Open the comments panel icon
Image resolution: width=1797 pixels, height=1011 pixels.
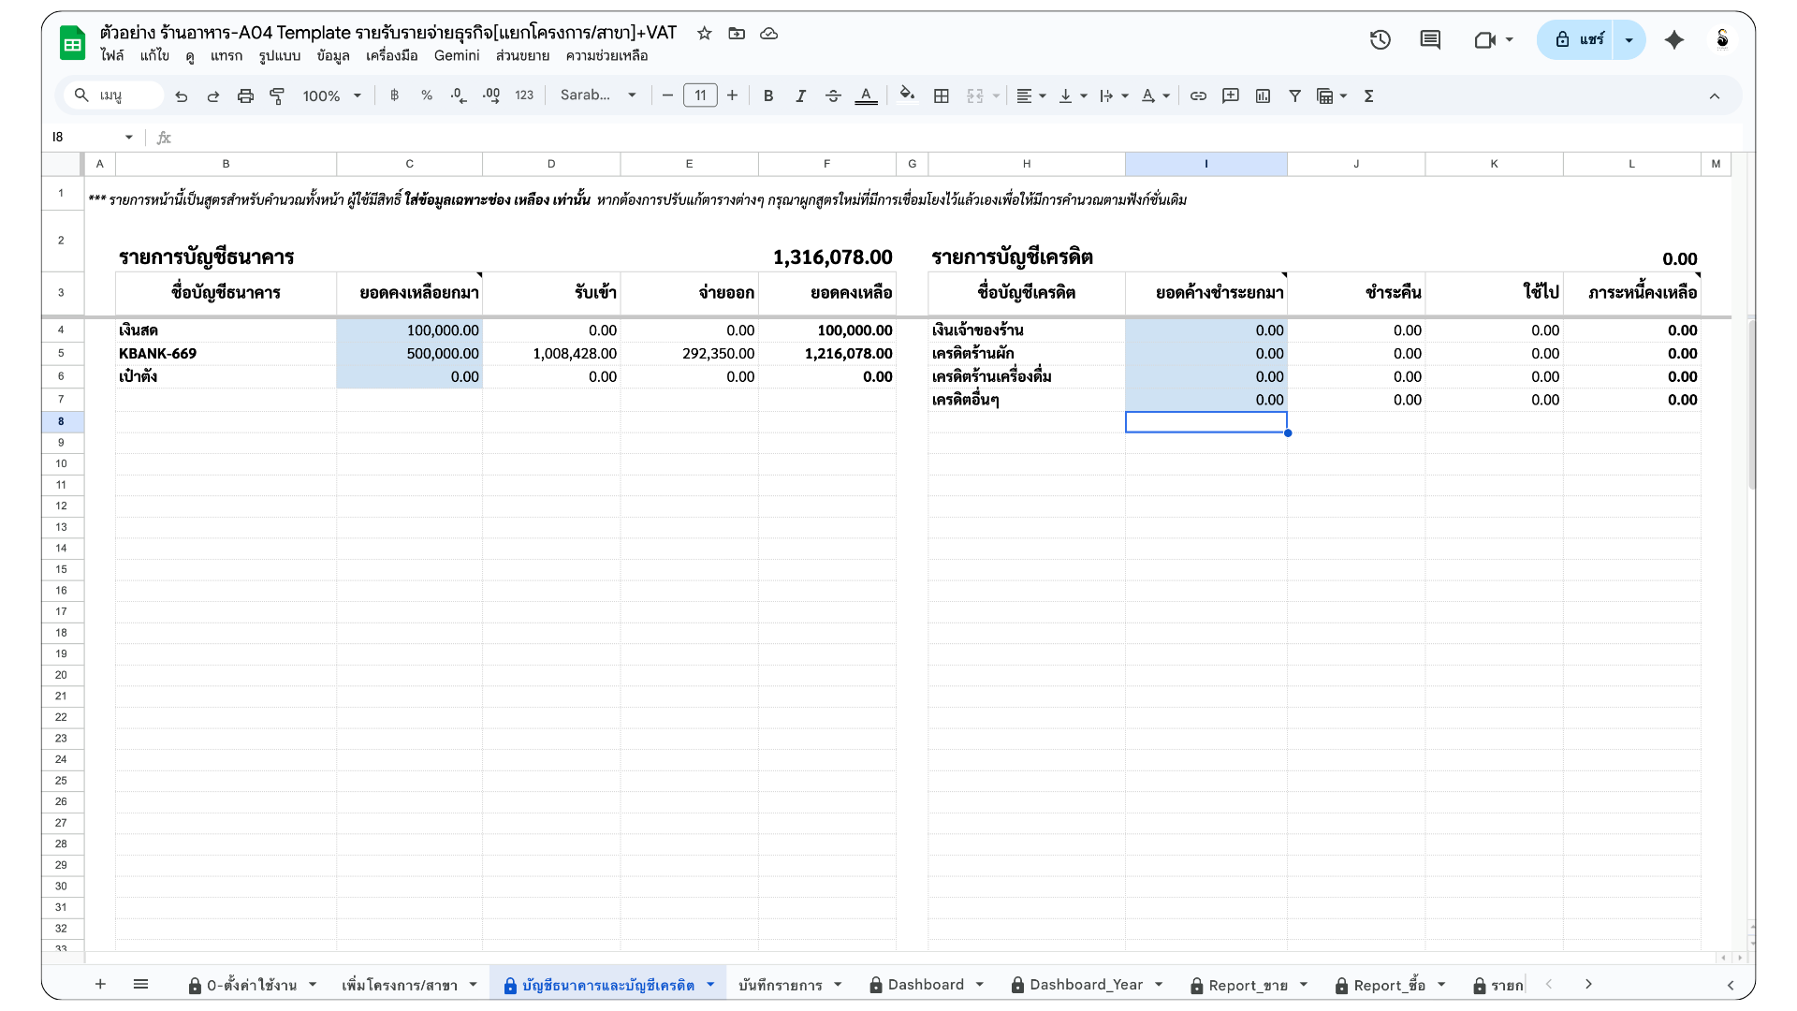[1429, 39]
